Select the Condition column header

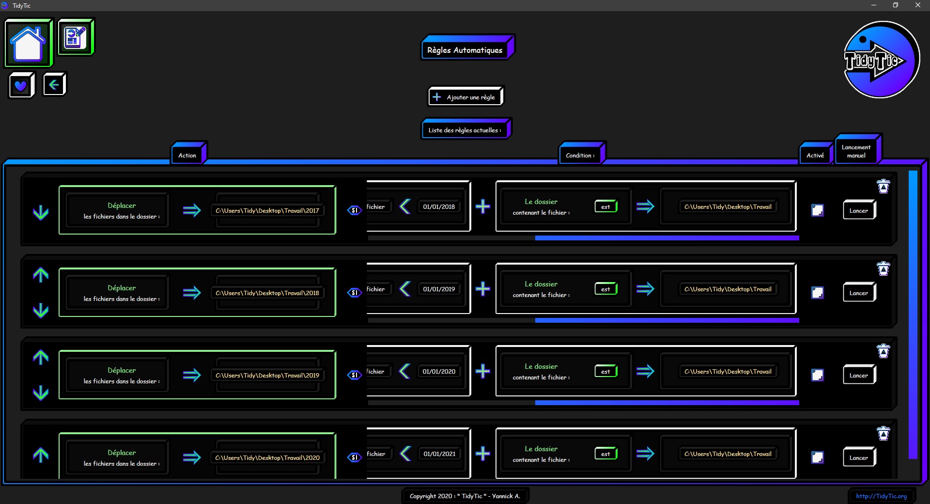click(x=582, y=153)
